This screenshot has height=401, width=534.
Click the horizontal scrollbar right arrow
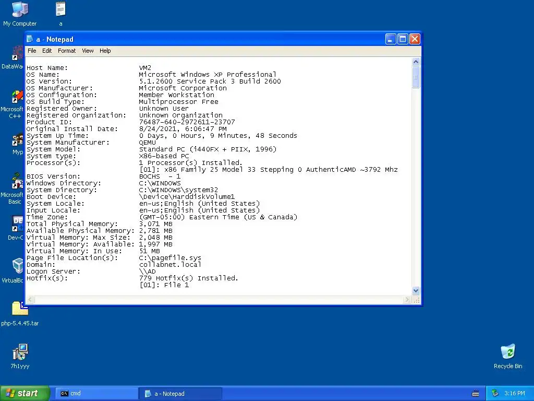(x=407, y=299)
